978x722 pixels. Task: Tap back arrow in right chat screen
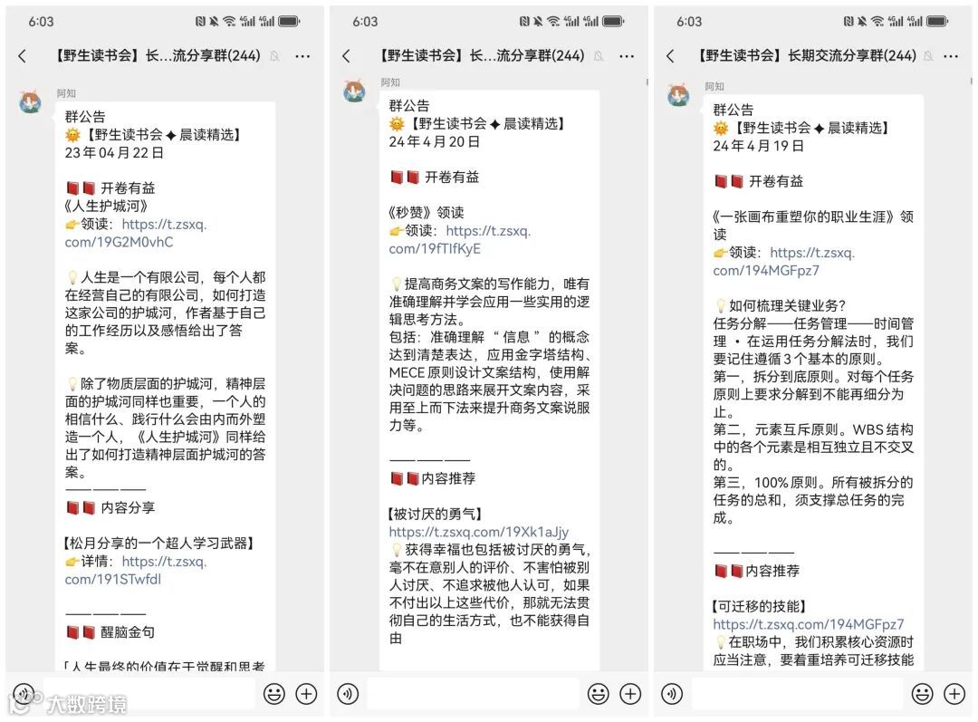point(670,56)
